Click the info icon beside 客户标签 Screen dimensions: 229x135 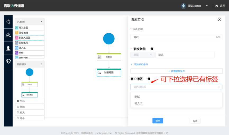149,79
